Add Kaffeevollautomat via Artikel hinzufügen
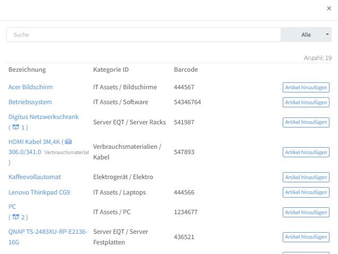This screenshot has width=338, height=254. coord(306,177)
